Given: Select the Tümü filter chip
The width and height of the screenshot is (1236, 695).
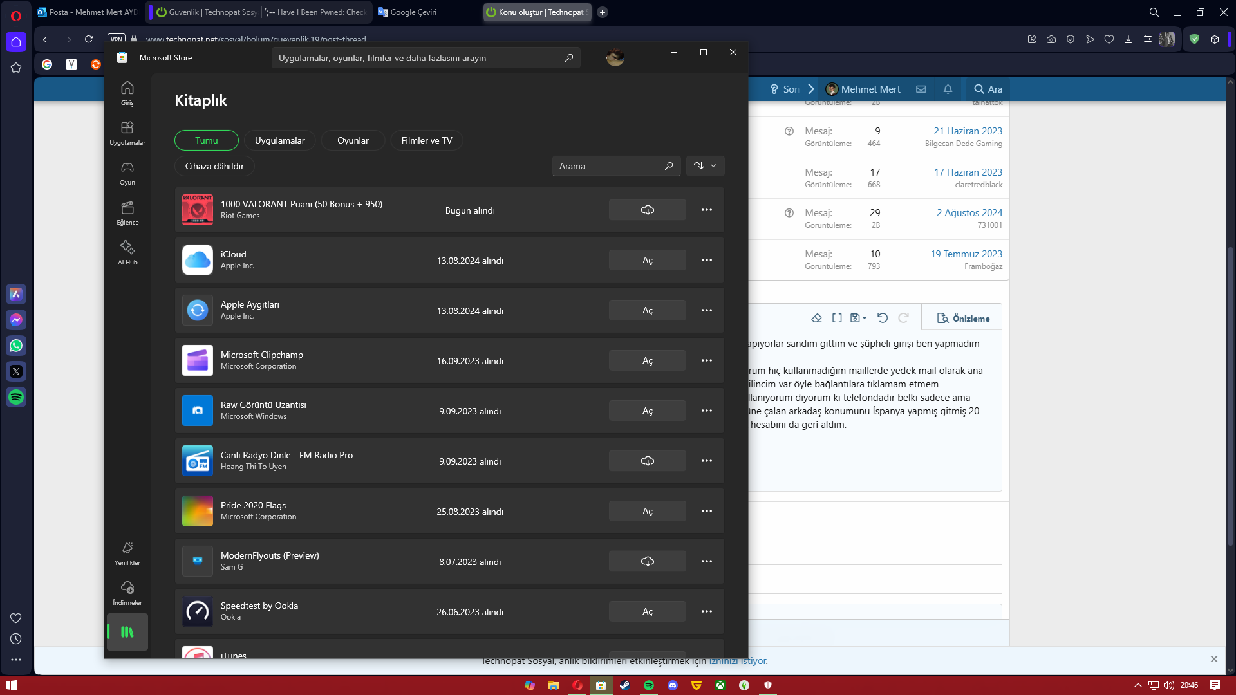Looking at the screenshot, I should tap(207, 140).
